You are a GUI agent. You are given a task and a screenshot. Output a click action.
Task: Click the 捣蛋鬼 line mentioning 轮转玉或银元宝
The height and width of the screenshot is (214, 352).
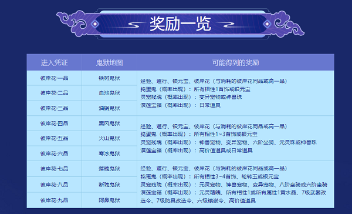point(209,176)
